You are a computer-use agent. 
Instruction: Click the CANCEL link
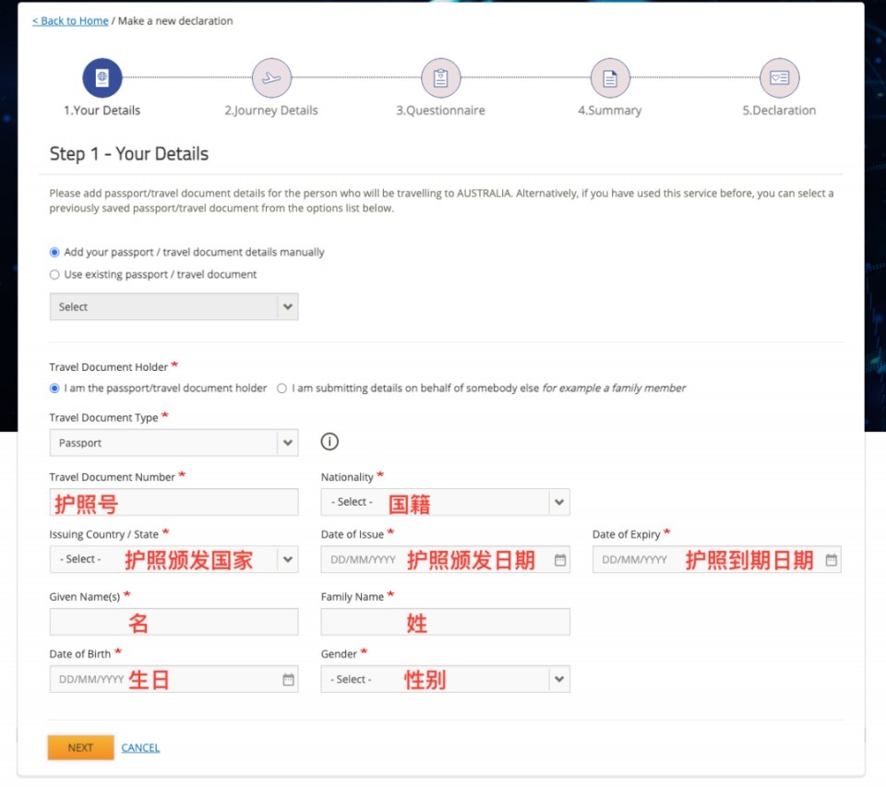point(140,748)
